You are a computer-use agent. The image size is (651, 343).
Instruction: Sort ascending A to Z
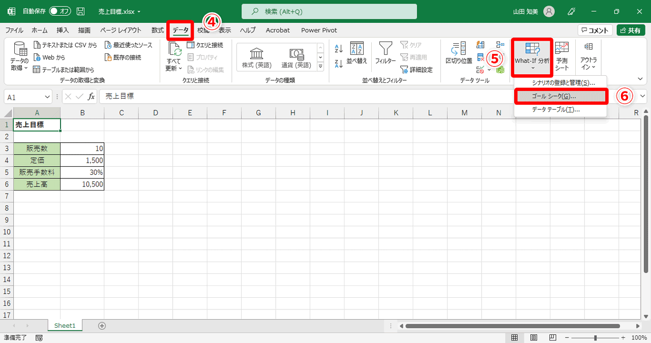coord(339,49)
